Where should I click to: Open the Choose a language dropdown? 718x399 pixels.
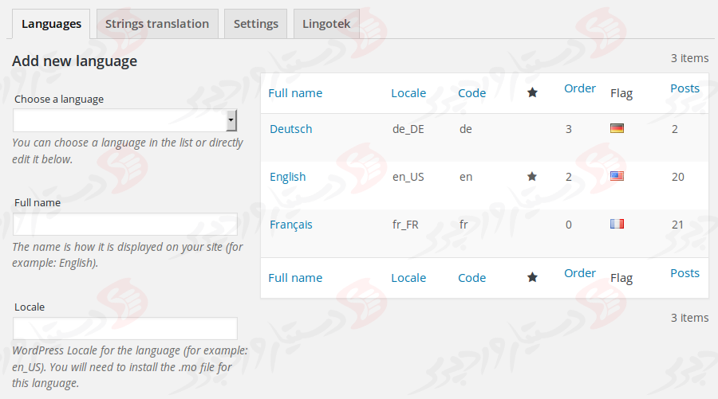[x=125, y=120]
